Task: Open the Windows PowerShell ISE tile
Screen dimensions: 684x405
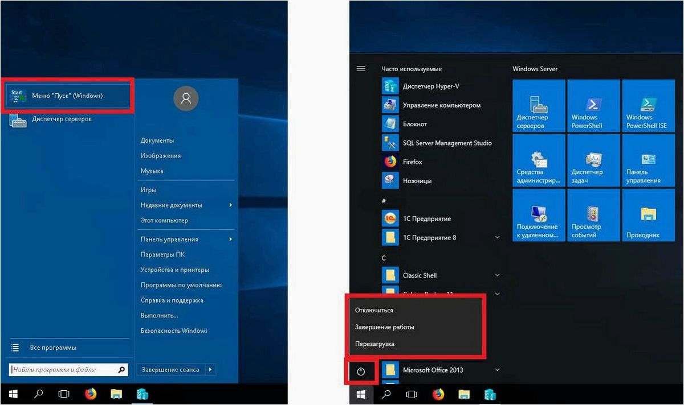Action: 648,106
